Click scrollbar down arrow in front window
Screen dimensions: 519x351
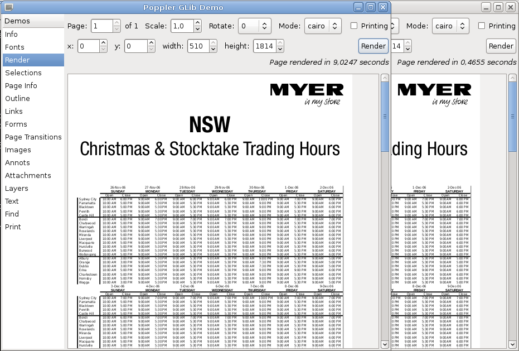pyautogui.click(x=385, y=344)
